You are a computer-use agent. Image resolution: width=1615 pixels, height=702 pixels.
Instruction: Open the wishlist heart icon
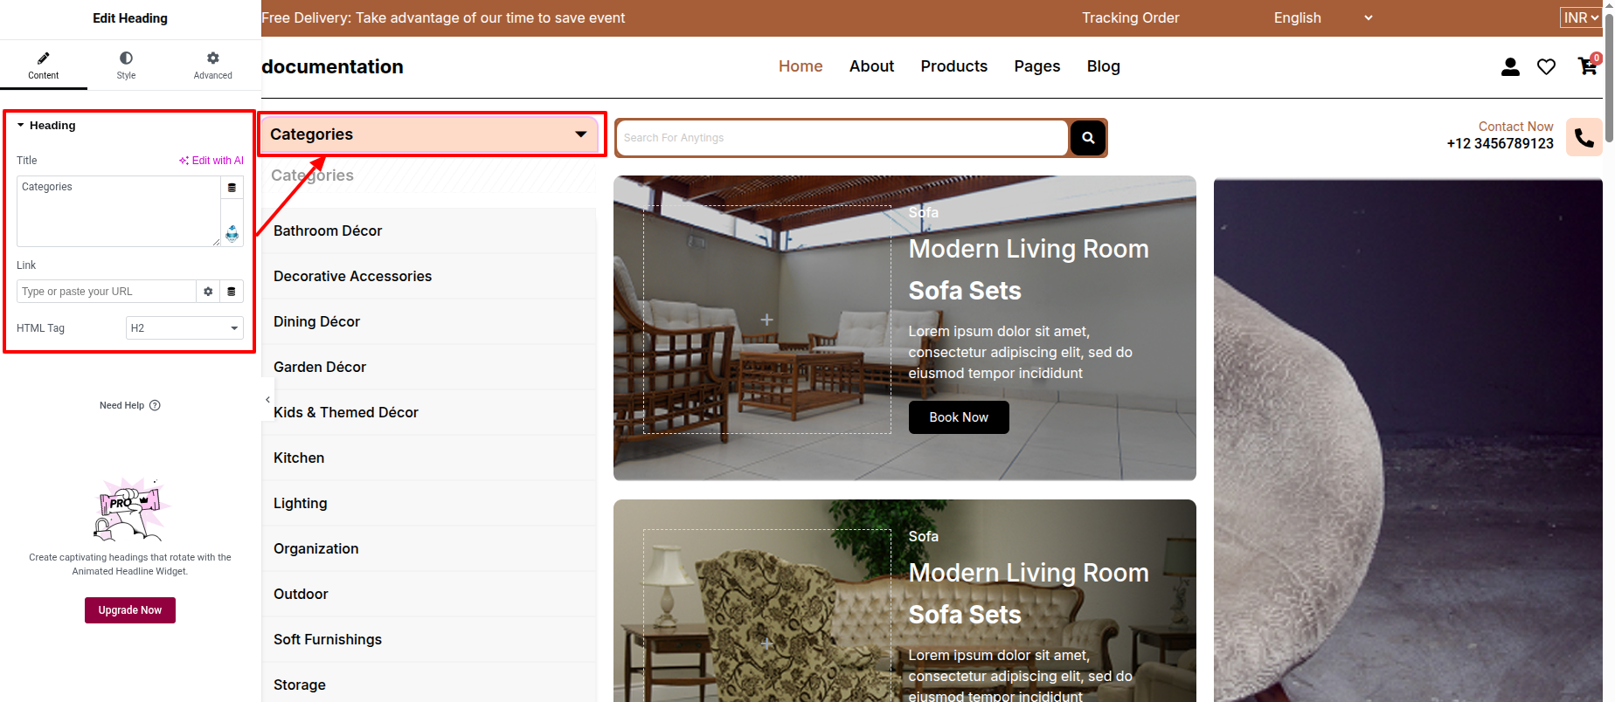pos(1546,67)
